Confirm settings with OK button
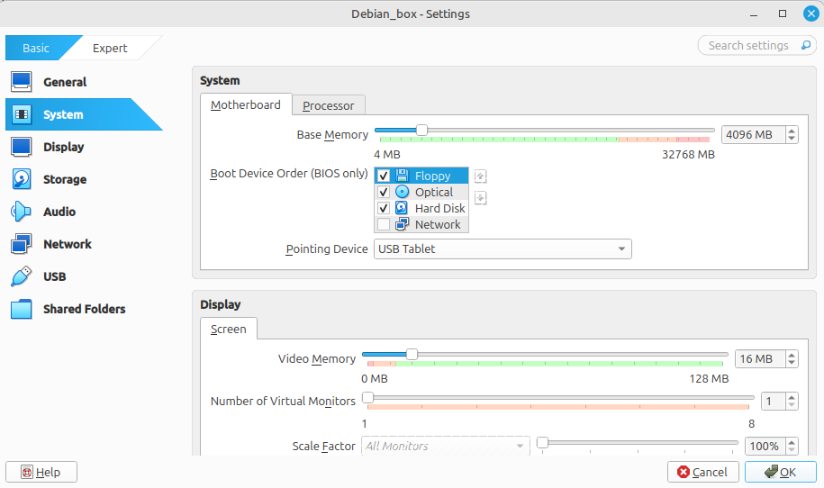Image resolution: width=824 pixels, height=488 pixels. click(x=781, y=472)
